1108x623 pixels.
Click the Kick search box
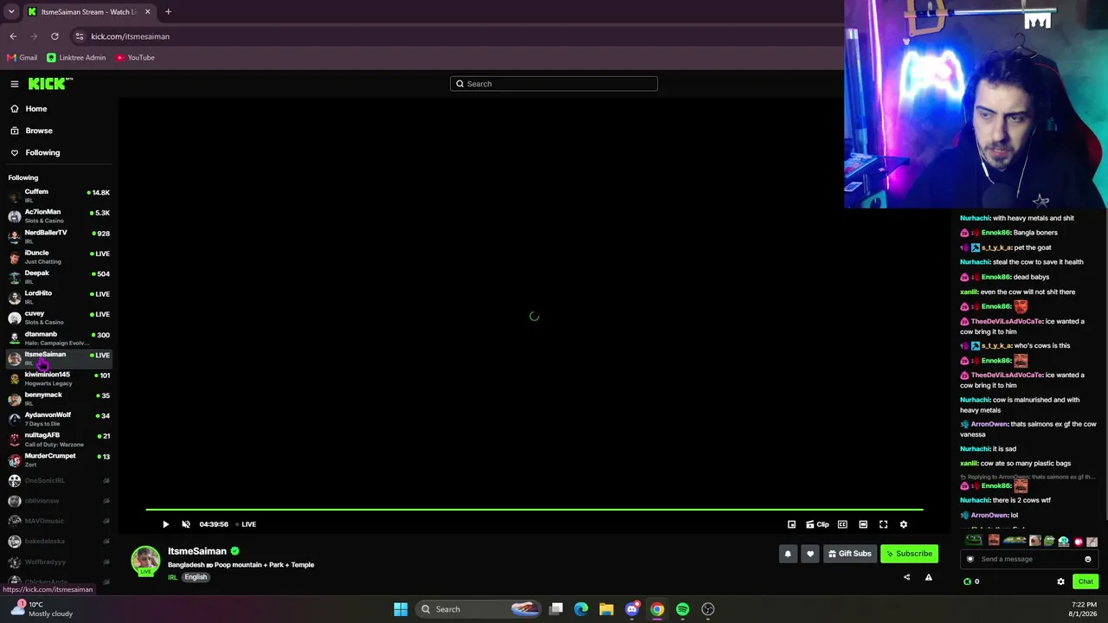coord(554,84)
